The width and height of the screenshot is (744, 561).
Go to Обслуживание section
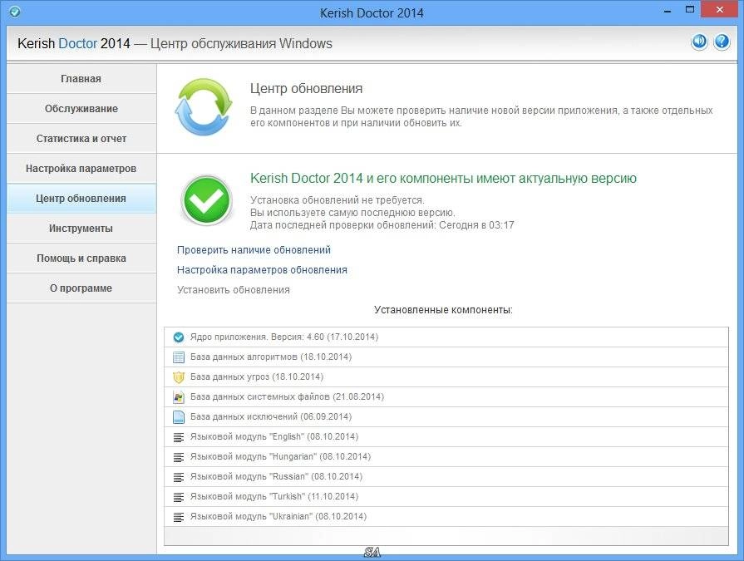click(x=81, y=109)
